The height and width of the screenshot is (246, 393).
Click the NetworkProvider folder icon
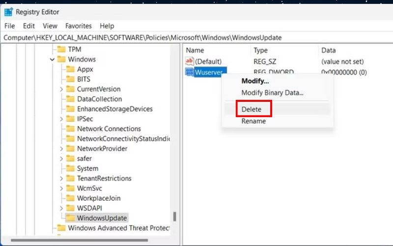(x=70, y=149)
